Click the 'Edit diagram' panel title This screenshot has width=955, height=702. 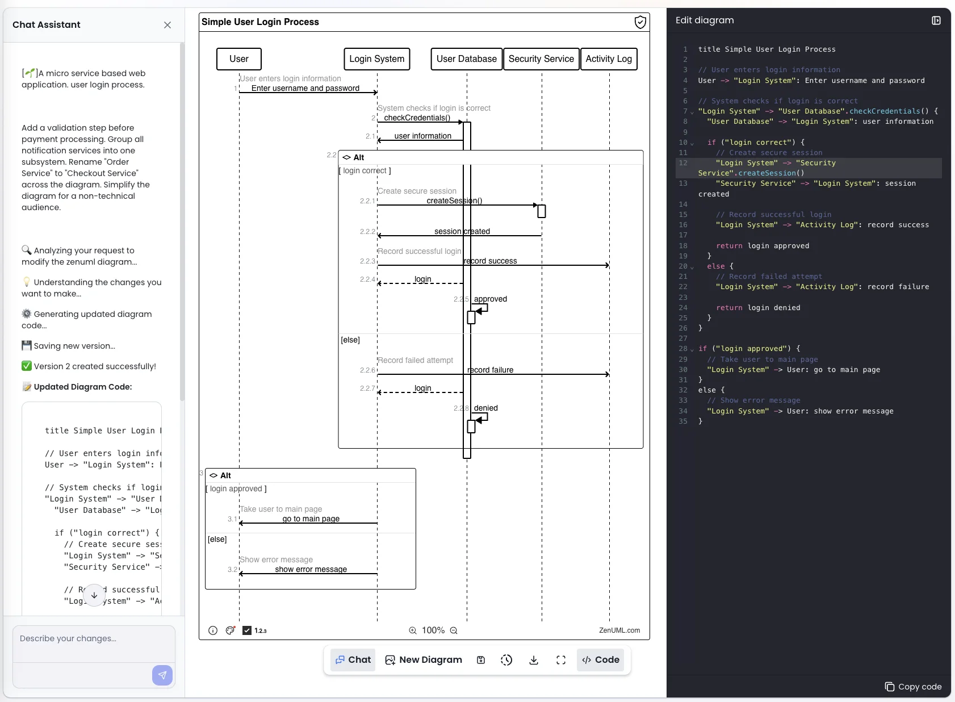coord(705,20)
